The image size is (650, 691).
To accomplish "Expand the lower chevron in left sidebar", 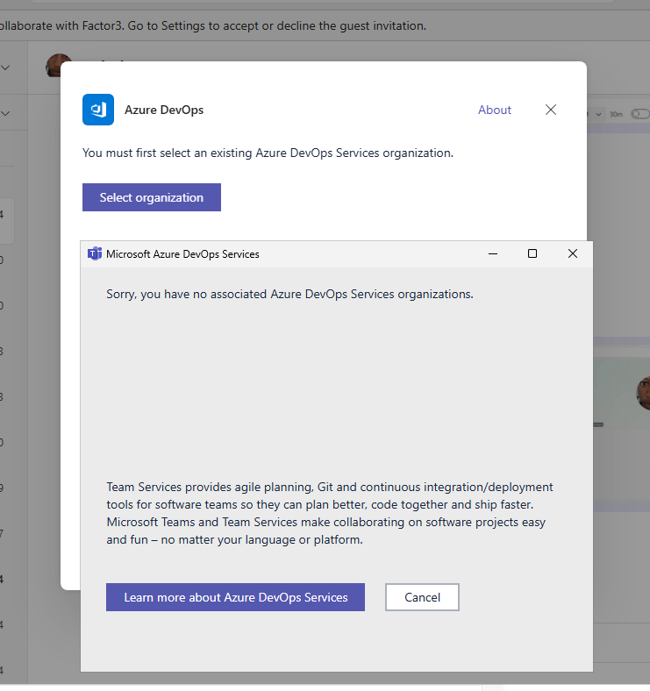I will (5, 113).
